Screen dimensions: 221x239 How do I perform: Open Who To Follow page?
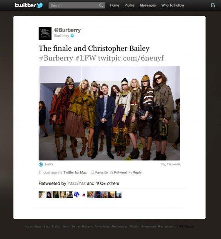click(x=173, y=5)
